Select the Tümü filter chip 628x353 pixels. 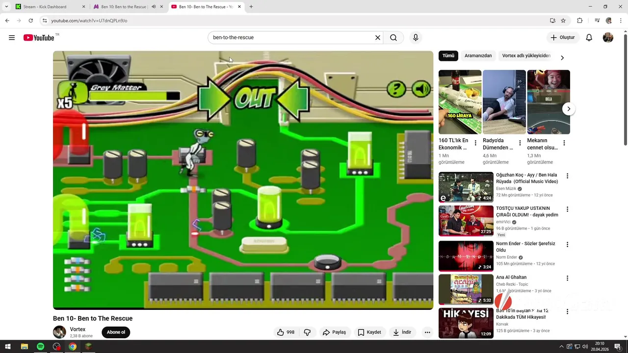448,56
